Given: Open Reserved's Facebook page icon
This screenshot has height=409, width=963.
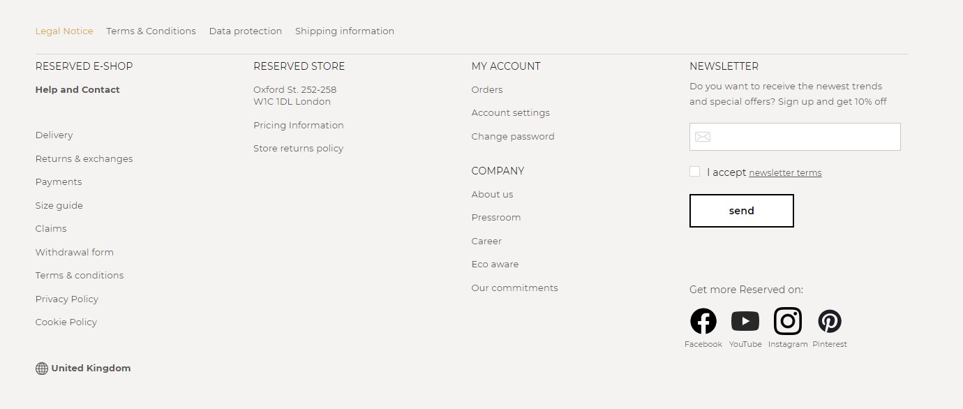Looking at the screenshot, I should 703,320.
